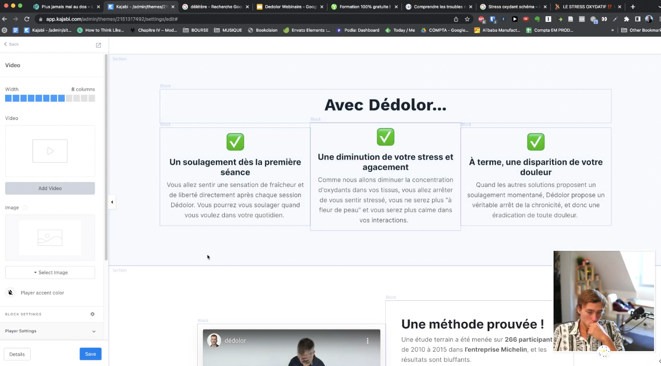Screen dimensions: 661x366
Task: Click the browser forward arrow
Action: (15, 19)
